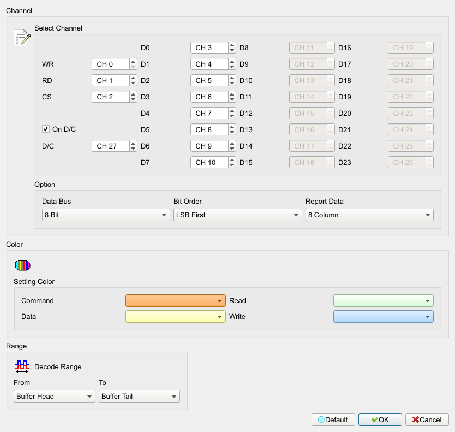Pick the Data color swatch
455x432 pixels.
[x=176, y=317]
